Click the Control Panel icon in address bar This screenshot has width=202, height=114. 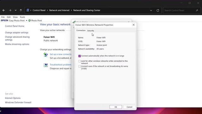[27, 10]
